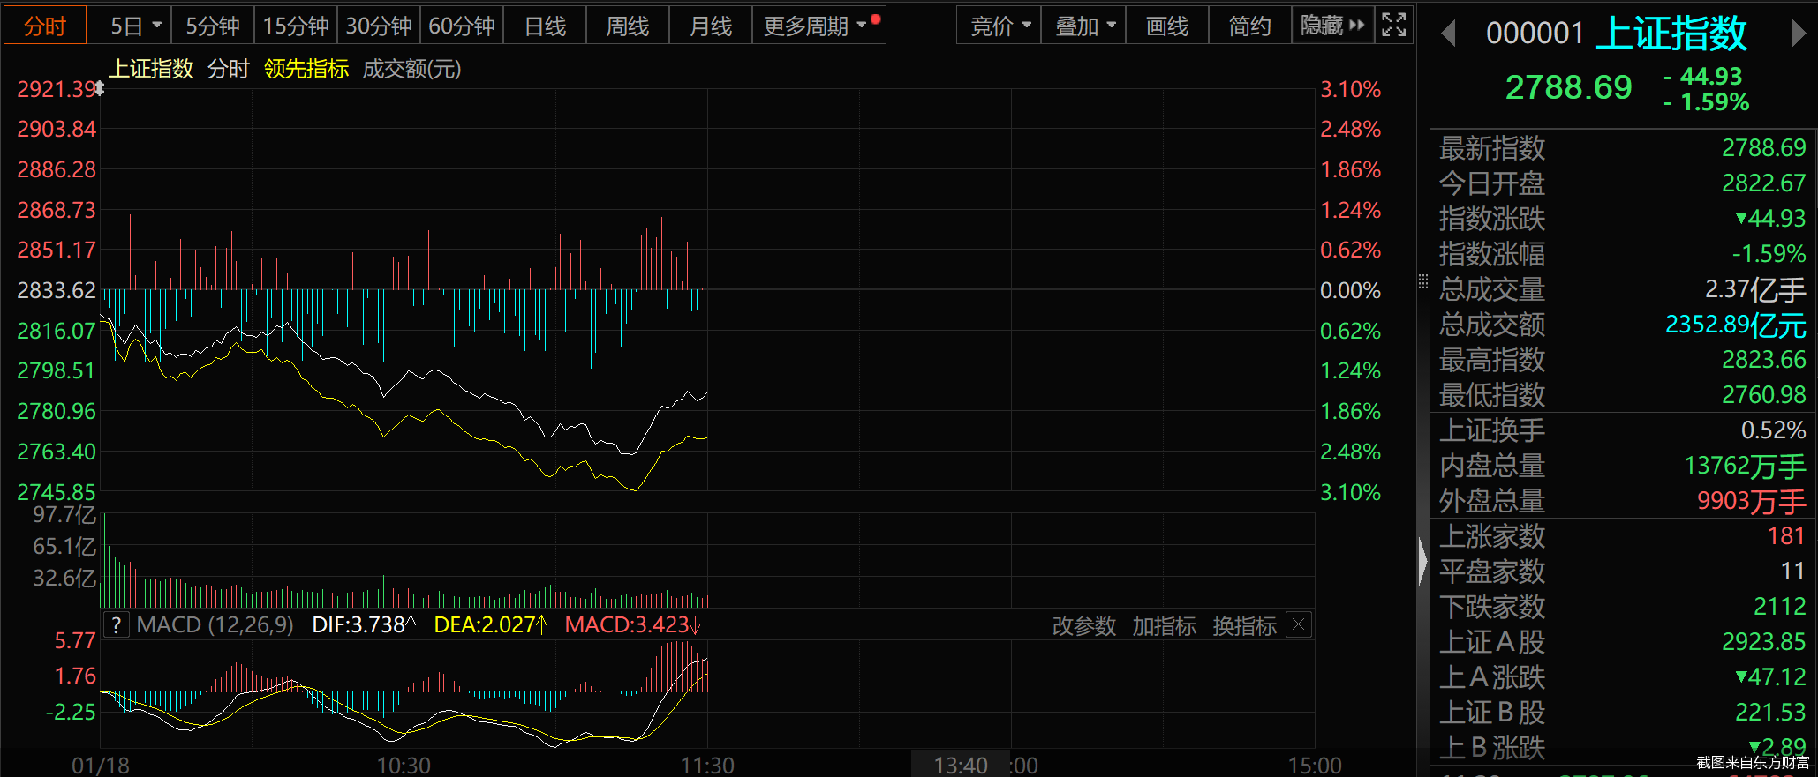This screenshot has height=777, width=1818.
Task: Close the MACD indicator panel
Action: [1299, 625]
